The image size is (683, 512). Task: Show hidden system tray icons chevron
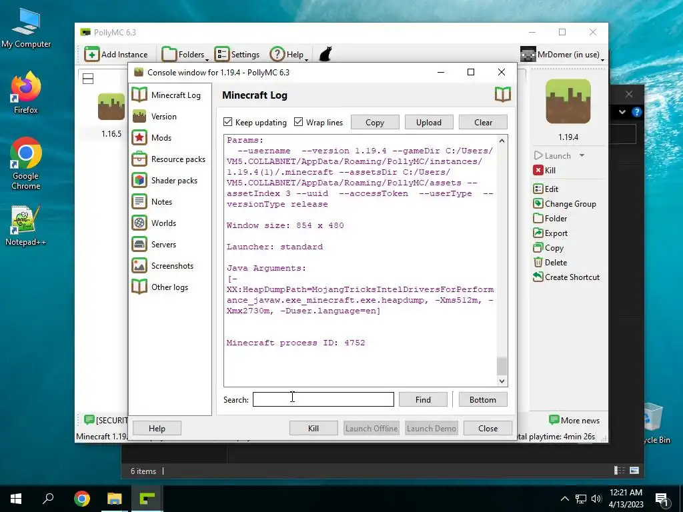pyautogui.click(x=564, y=499)
